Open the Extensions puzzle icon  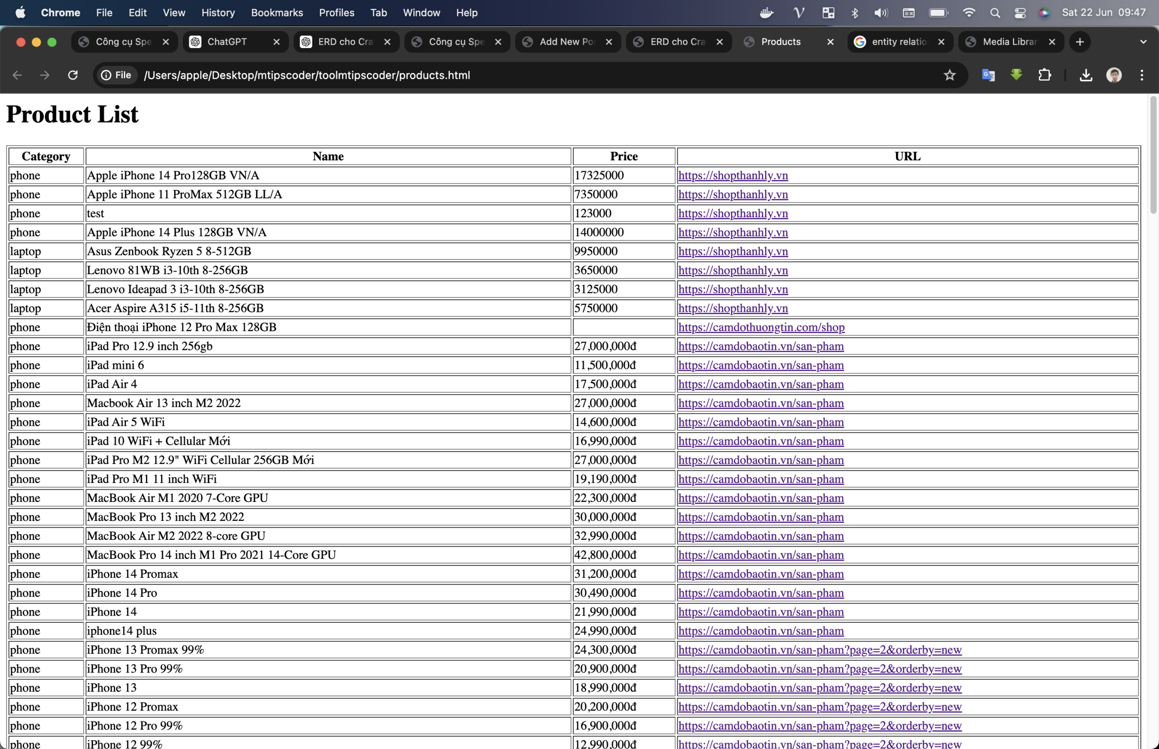1044,75
